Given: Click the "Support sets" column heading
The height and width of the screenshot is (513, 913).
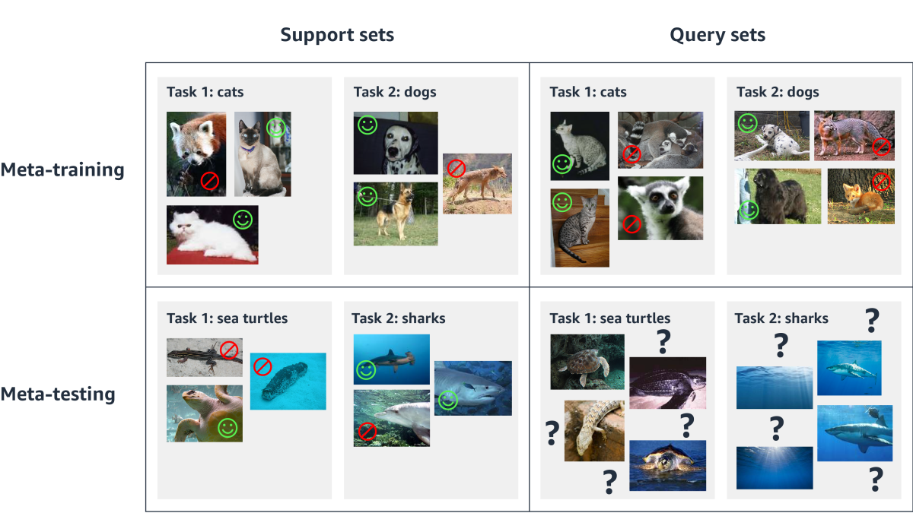Looking at the screenshot, I should pyautogui.click(x=337, y=35).
